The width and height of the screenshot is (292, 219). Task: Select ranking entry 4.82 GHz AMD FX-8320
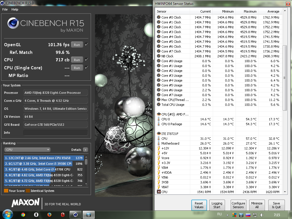click(44, 175)
